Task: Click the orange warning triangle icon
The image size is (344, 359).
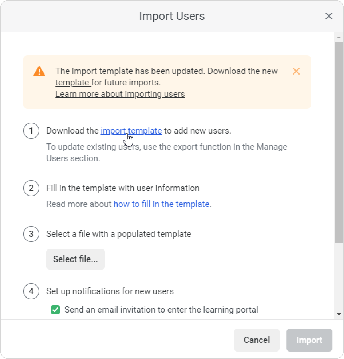Action: [39, 71]
